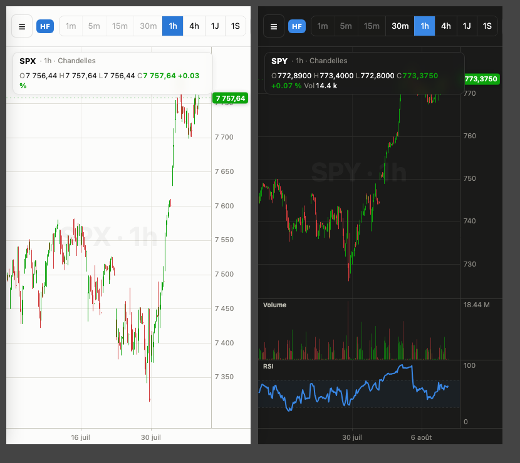
Task: Select 4h timeframe in SPX chart
Action: (194, 26)
